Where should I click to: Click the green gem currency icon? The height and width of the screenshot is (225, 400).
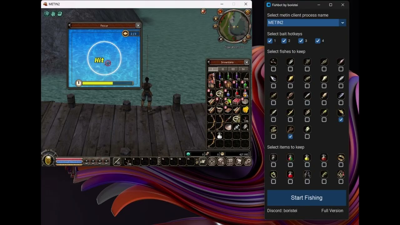[x=188, y=154]
